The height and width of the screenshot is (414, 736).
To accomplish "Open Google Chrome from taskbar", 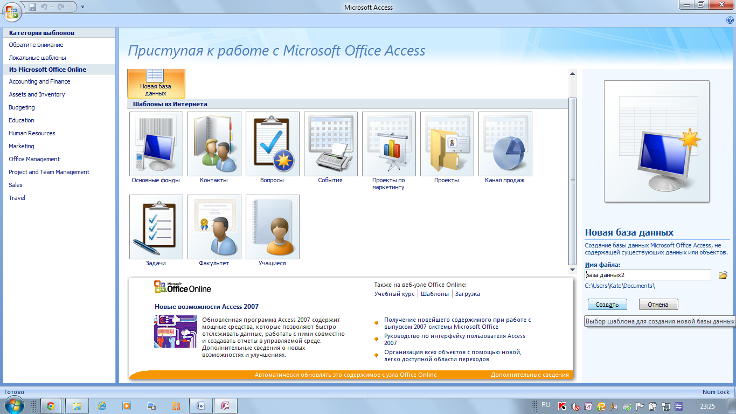I will pos(50,406).
